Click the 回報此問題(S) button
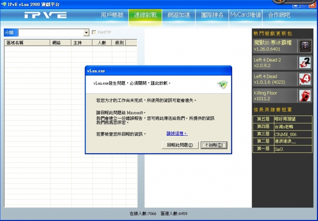 tap(180, 145)
